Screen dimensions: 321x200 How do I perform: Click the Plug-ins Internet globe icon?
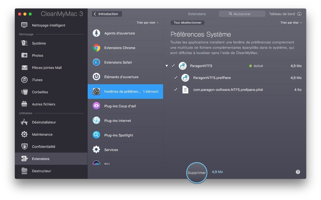click(x=96, y=121)
